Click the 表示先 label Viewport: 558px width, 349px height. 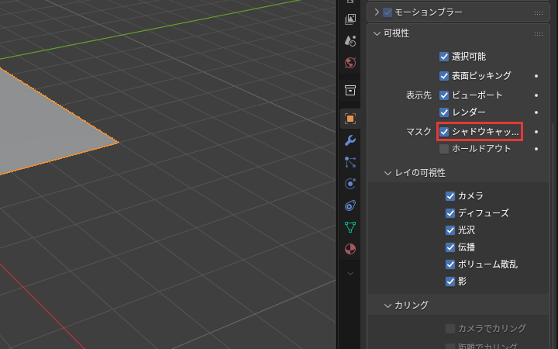coord(418,95)
